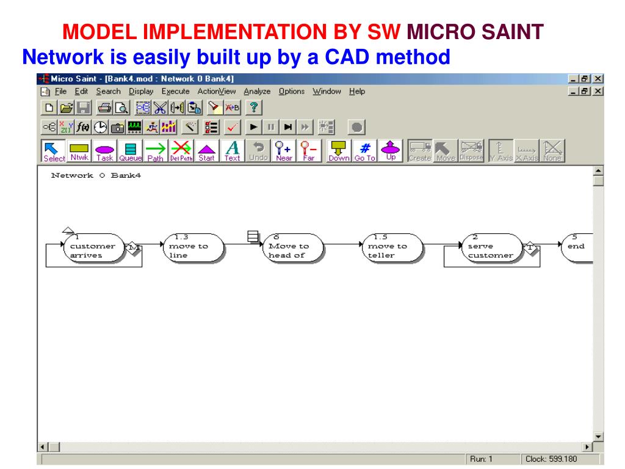Click the None axis button
The image size is (625, 469).
pos(552,151)
